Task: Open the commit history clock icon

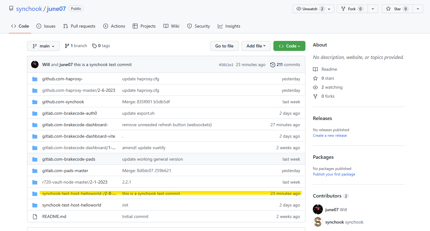Action: tap(273, 64)
